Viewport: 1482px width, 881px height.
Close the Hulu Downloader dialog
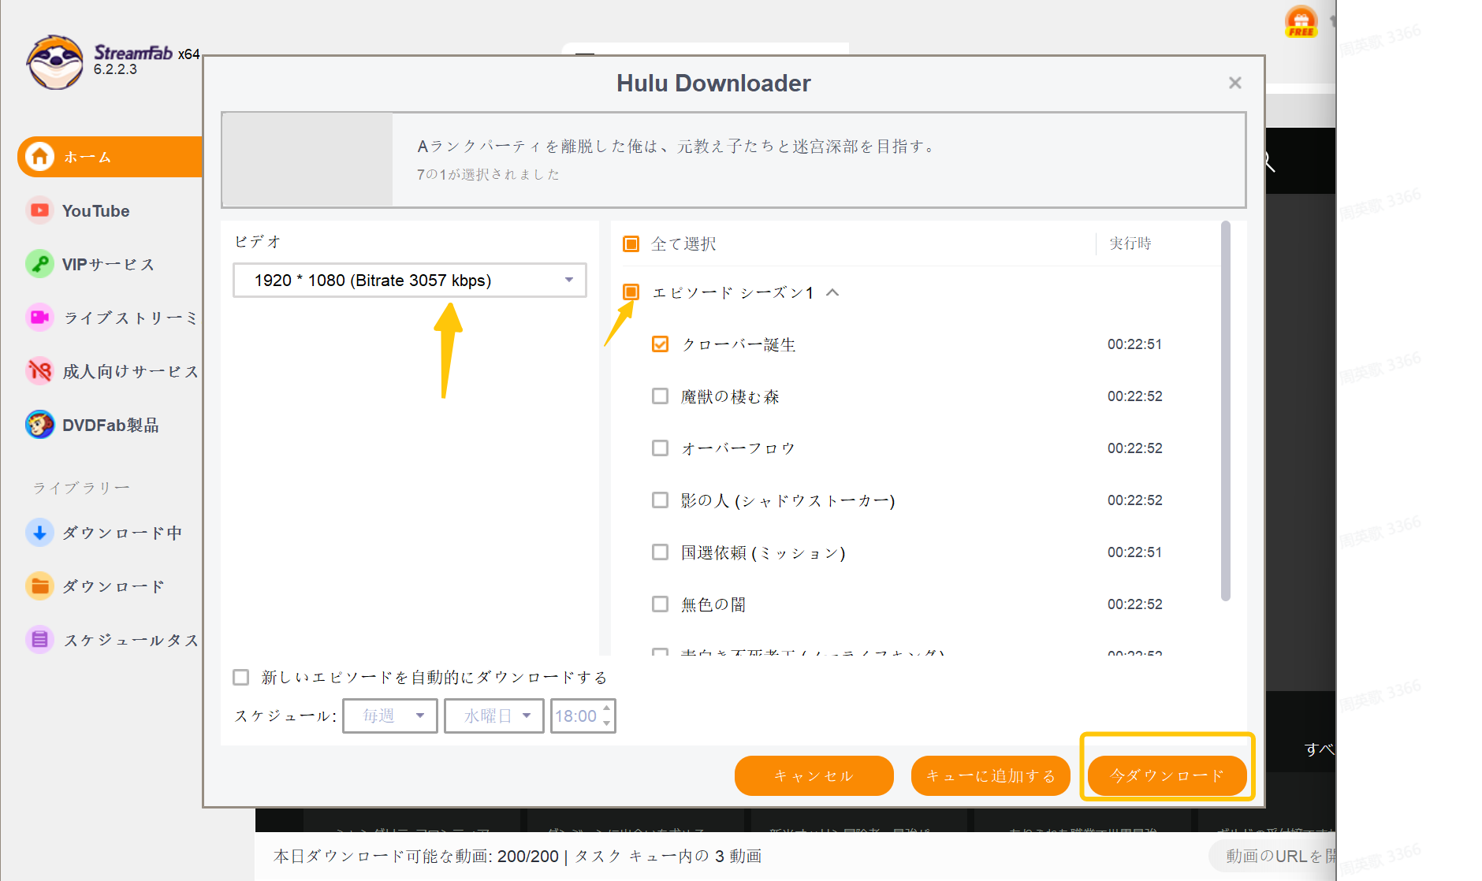1235,83
